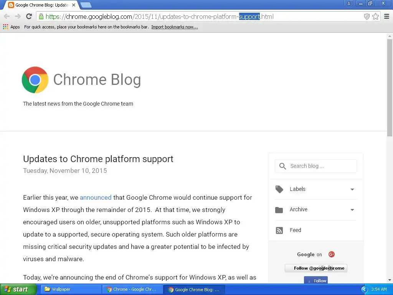Viewport: 393px width, 295px height.
Task: Click the browser forward arrow
Action: [x=18, y=17]
